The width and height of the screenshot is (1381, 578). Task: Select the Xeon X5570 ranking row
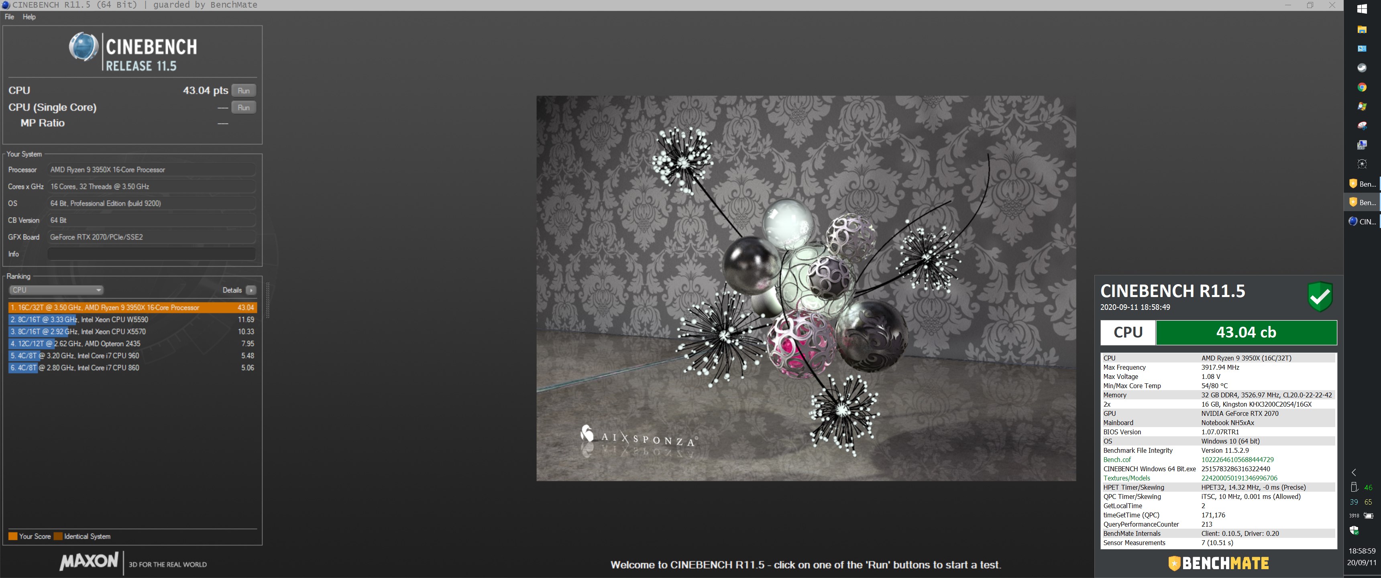coord(132,332)
